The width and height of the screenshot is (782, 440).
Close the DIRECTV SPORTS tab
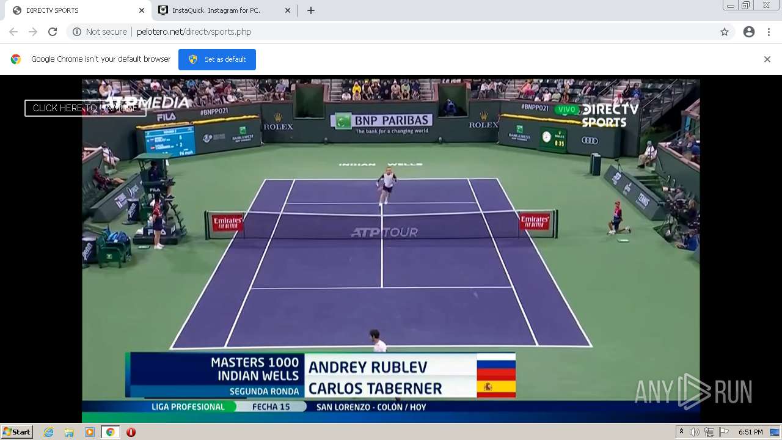click(142, 10)
